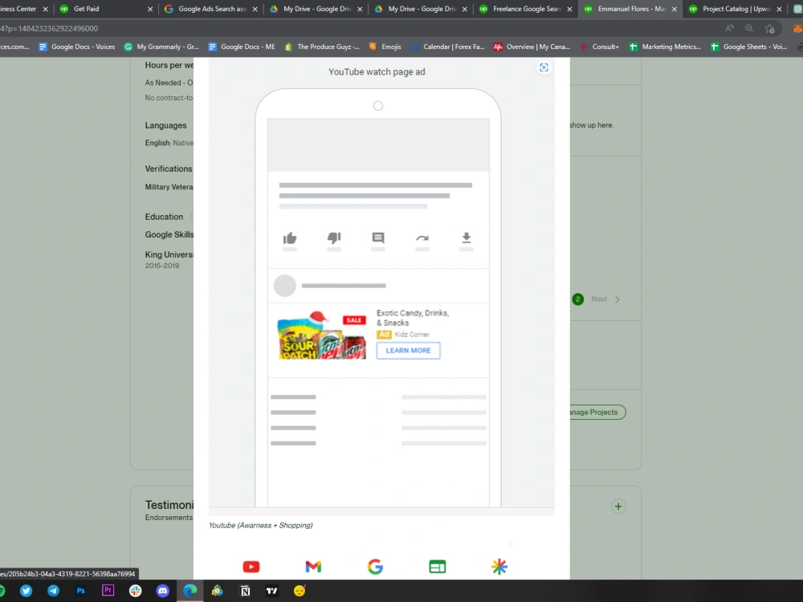
Task: Go to page 2 in pagination
Action: [577, 299]
